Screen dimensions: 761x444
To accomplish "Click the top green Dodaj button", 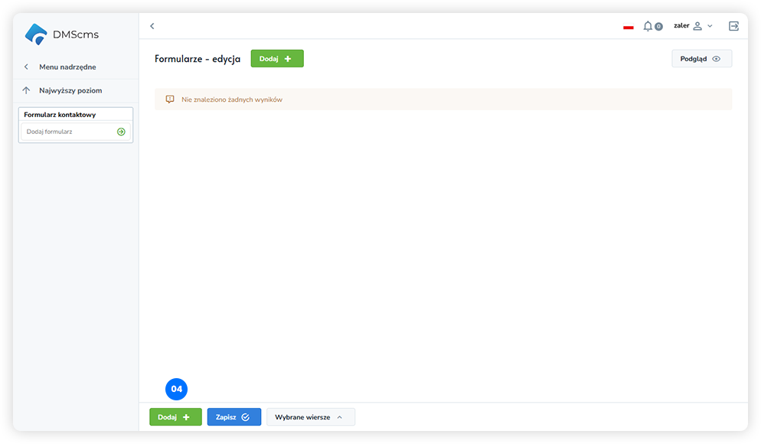I will tap(277, 59).
